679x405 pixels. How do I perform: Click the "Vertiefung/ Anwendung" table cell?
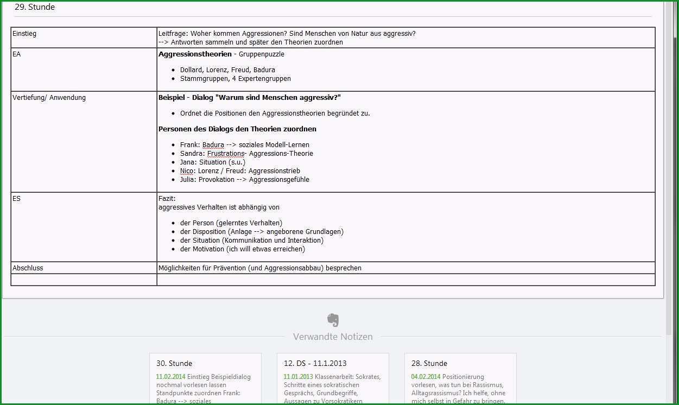[84, 142]
